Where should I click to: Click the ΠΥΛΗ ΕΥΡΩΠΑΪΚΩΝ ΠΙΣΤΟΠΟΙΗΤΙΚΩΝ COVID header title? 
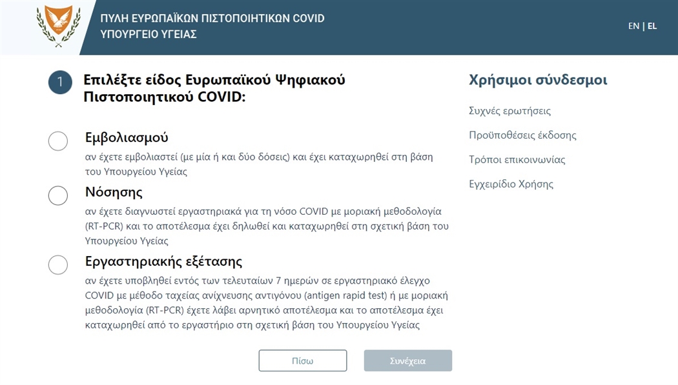pyautogui.click(x=212, y=18)
